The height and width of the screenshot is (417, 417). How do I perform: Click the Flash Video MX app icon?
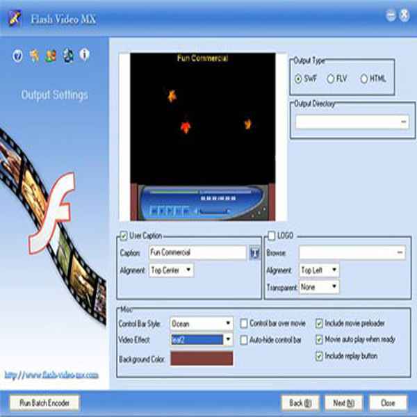pos(15,18)
